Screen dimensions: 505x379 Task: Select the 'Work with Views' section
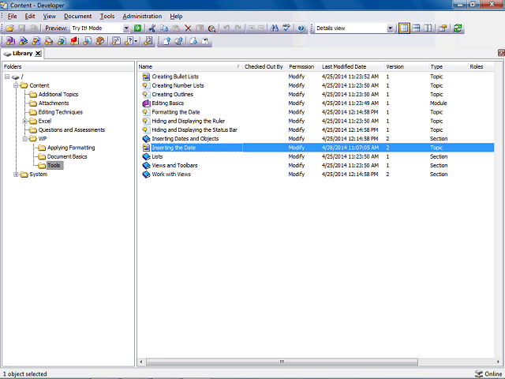316,174
